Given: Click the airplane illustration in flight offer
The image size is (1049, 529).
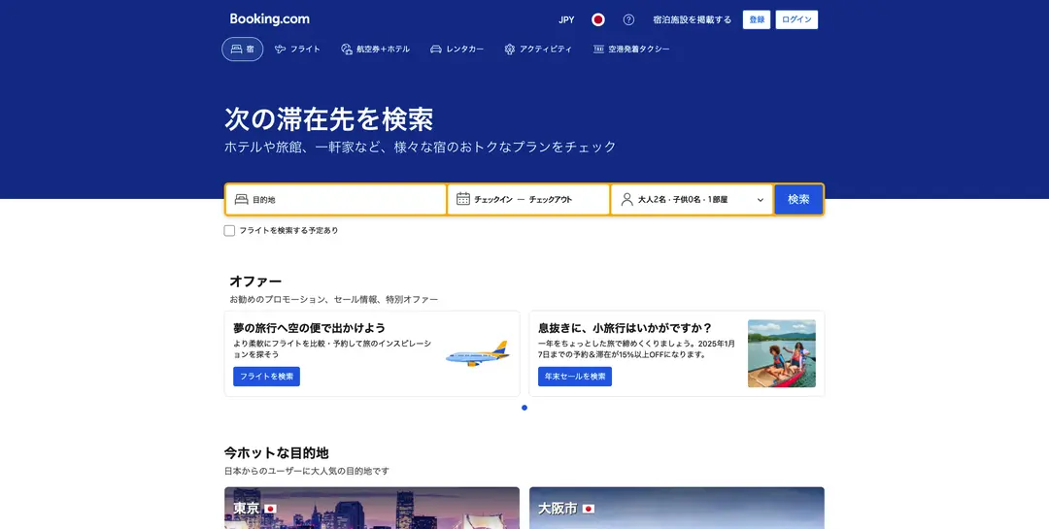Looking at the screenshot, I should 477,353.
